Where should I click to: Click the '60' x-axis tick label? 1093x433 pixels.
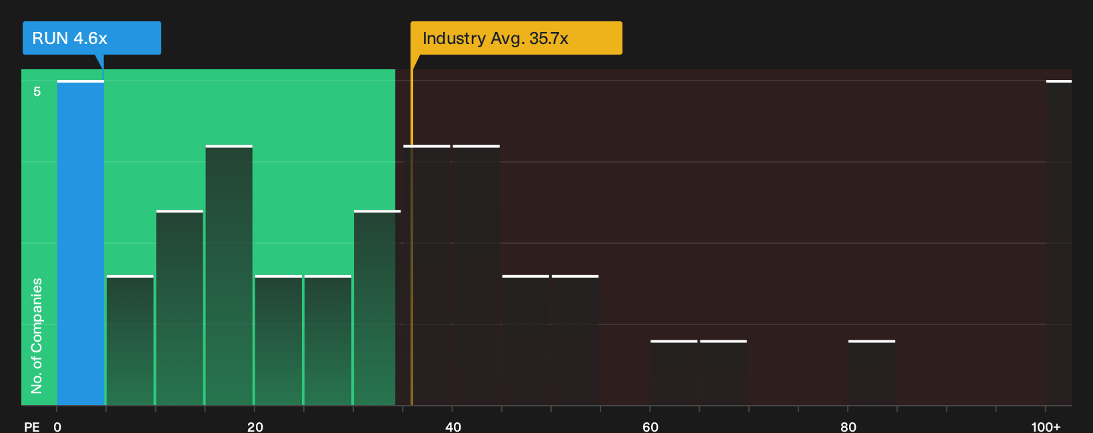[650, 426]
